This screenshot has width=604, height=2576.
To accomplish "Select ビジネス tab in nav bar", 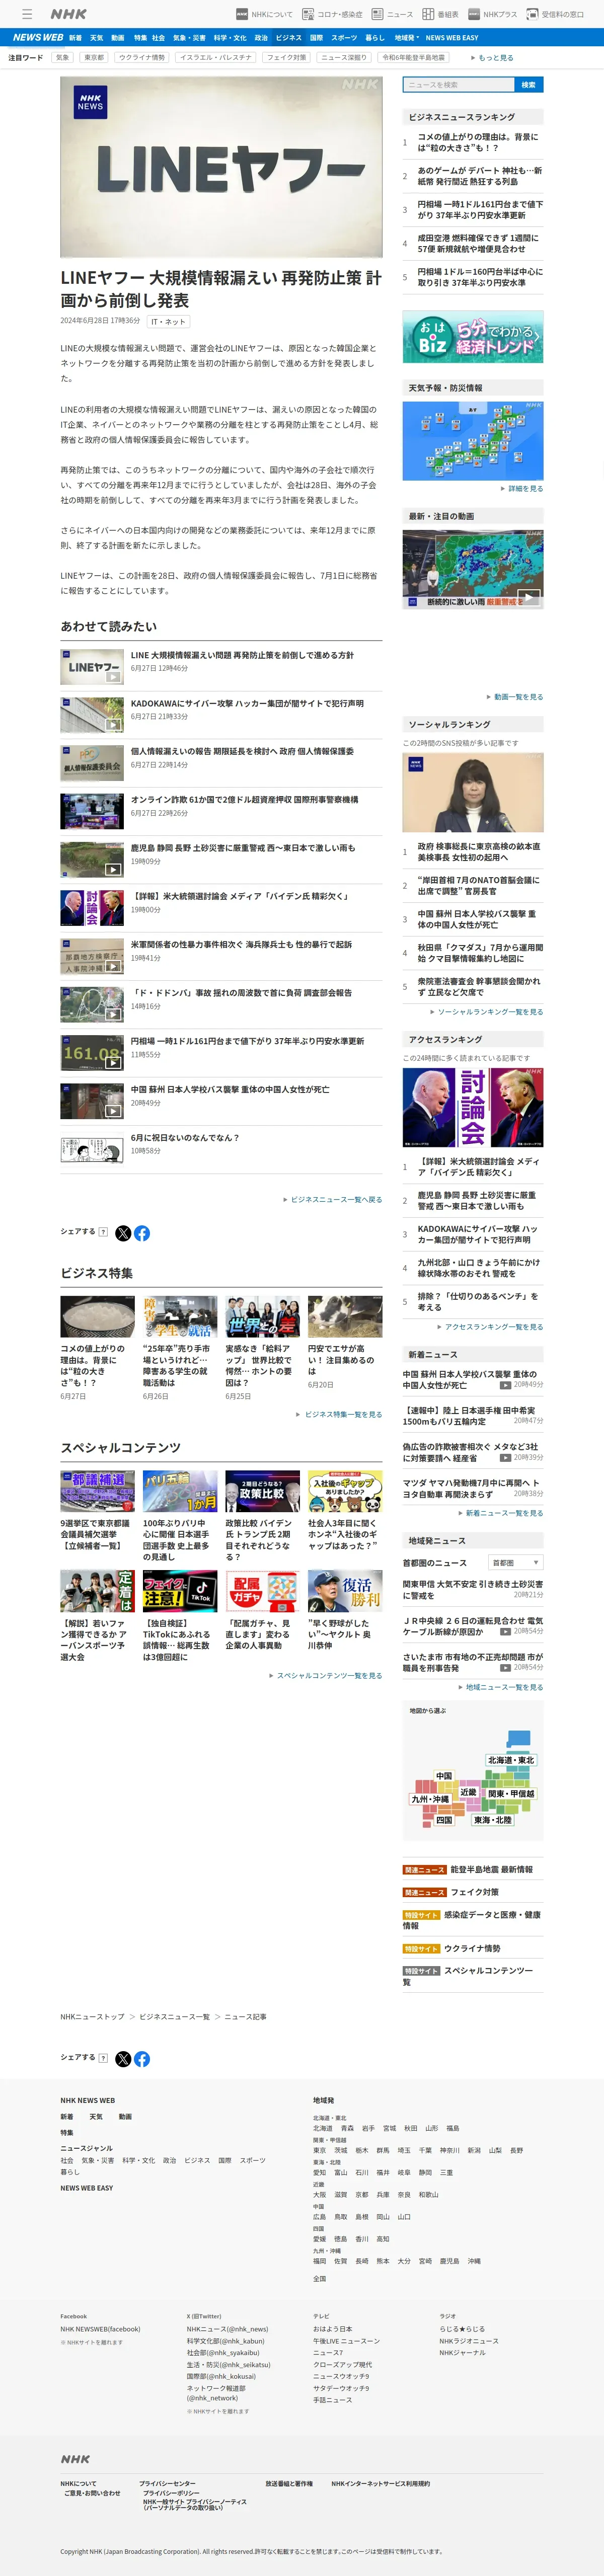I will [x=288, y=37].
